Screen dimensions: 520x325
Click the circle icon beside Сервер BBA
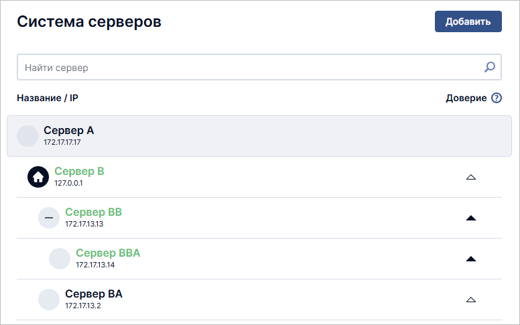[x=60, y=259]
